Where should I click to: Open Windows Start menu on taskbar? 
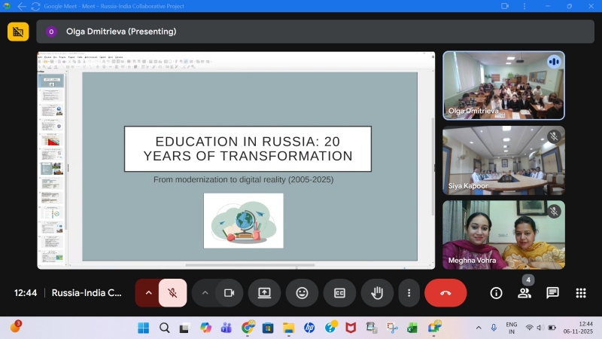click(143, 328)
